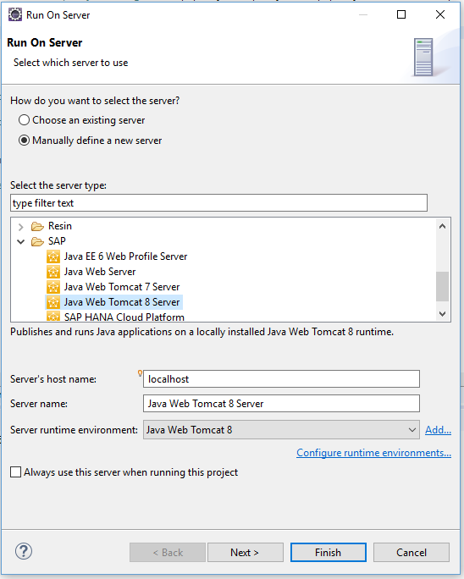This screenshot has height=579, width=464.
Task: Open Server runtime environment dropdown
Action: click(281, 430)
